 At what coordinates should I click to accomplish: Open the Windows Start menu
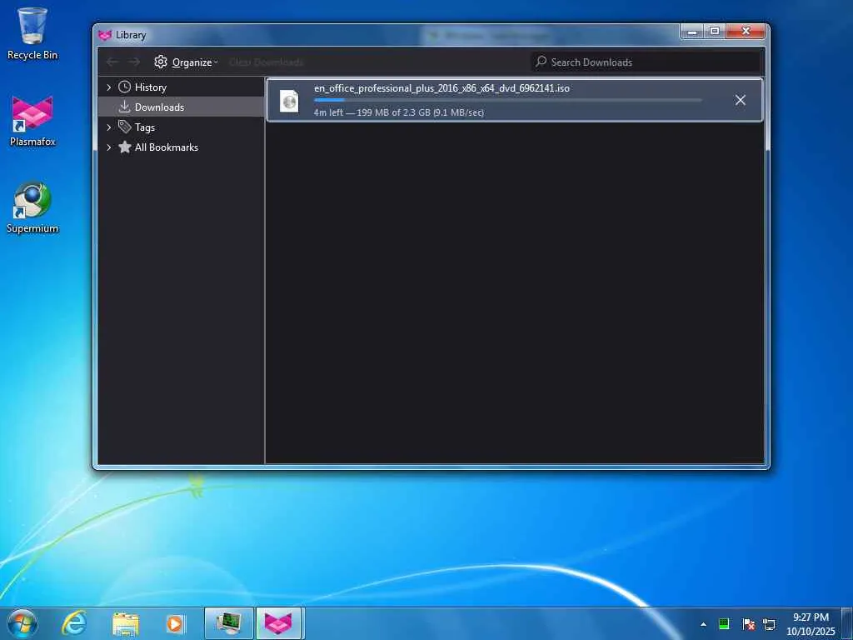click(22, 623)
